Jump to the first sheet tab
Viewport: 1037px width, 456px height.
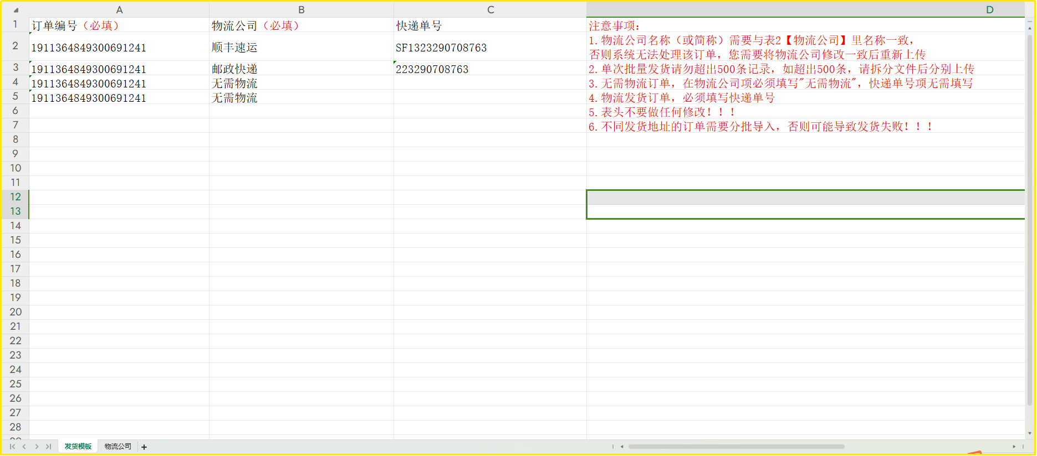coord(12,447)
